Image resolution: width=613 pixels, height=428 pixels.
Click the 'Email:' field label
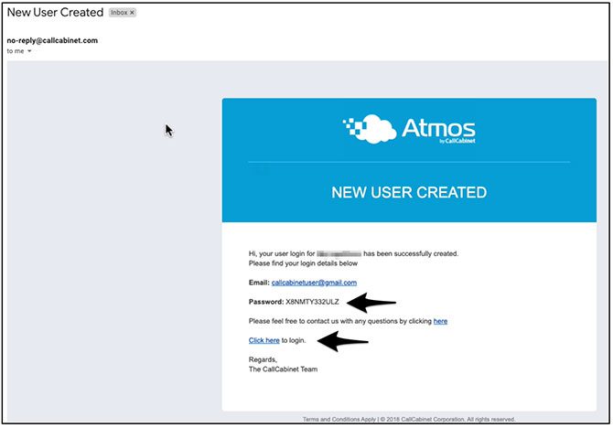point(259,283)
